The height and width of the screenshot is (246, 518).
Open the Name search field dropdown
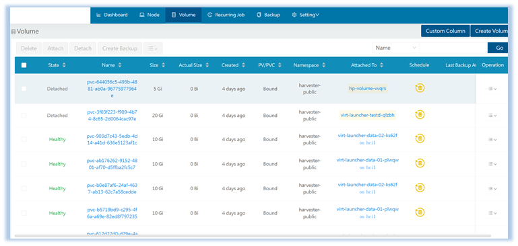396,48
